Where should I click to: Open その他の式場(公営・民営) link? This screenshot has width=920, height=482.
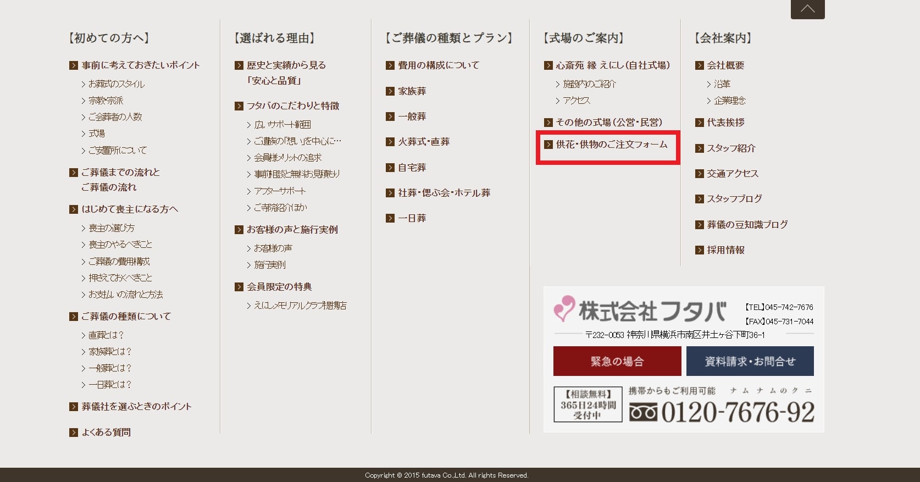pyautogui.click(x=609, y=123)
